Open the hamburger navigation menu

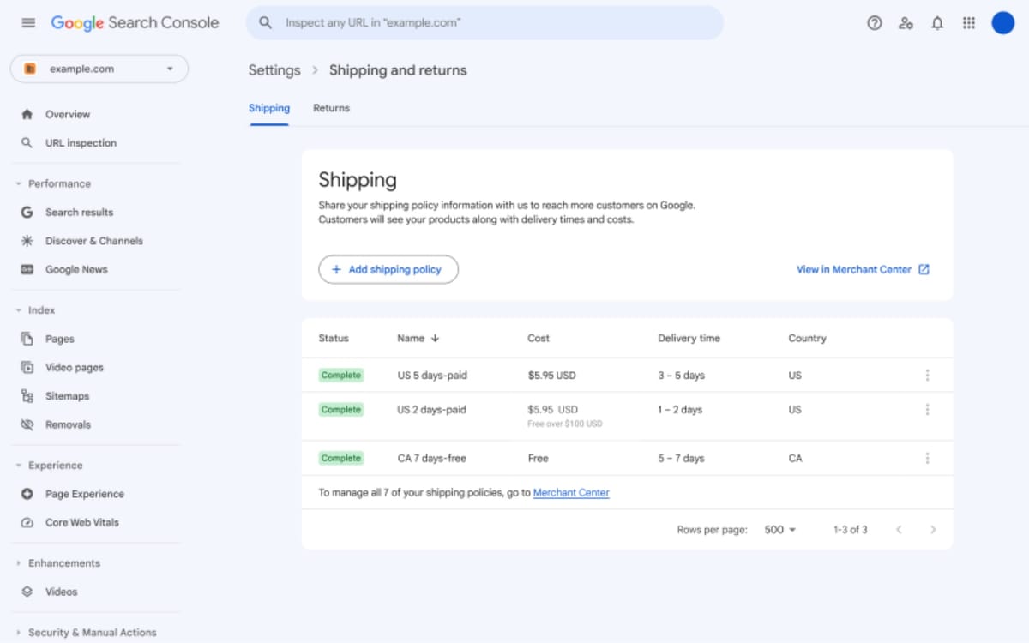pyautogui.click(x=27, y=23)
